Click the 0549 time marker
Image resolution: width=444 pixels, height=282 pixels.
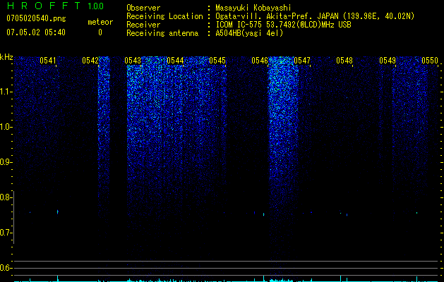pyautogui.click(x=388, y=61)
